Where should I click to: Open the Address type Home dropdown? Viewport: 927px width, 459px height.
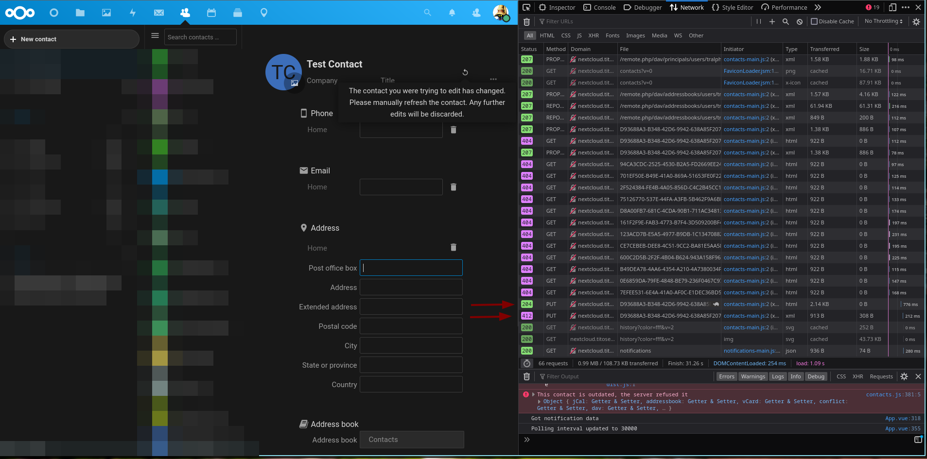[317, 248]
